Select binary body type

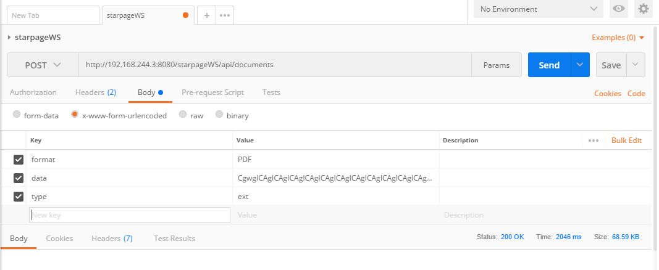click(219, 115)
